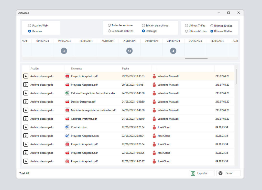Click the user icon in the Contrato.docx row
262x190 pixels.
154,127
